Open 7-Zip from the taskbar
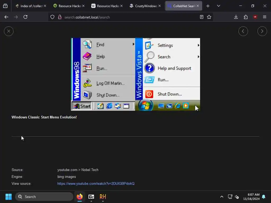Screen dimensions: 271x203 click(91, 197)
